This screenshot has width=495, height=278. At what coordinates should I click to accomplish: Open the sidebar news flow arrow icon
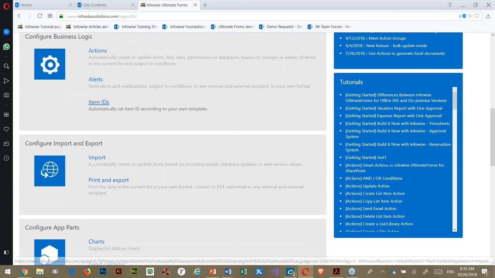click(x=6, y=81)
